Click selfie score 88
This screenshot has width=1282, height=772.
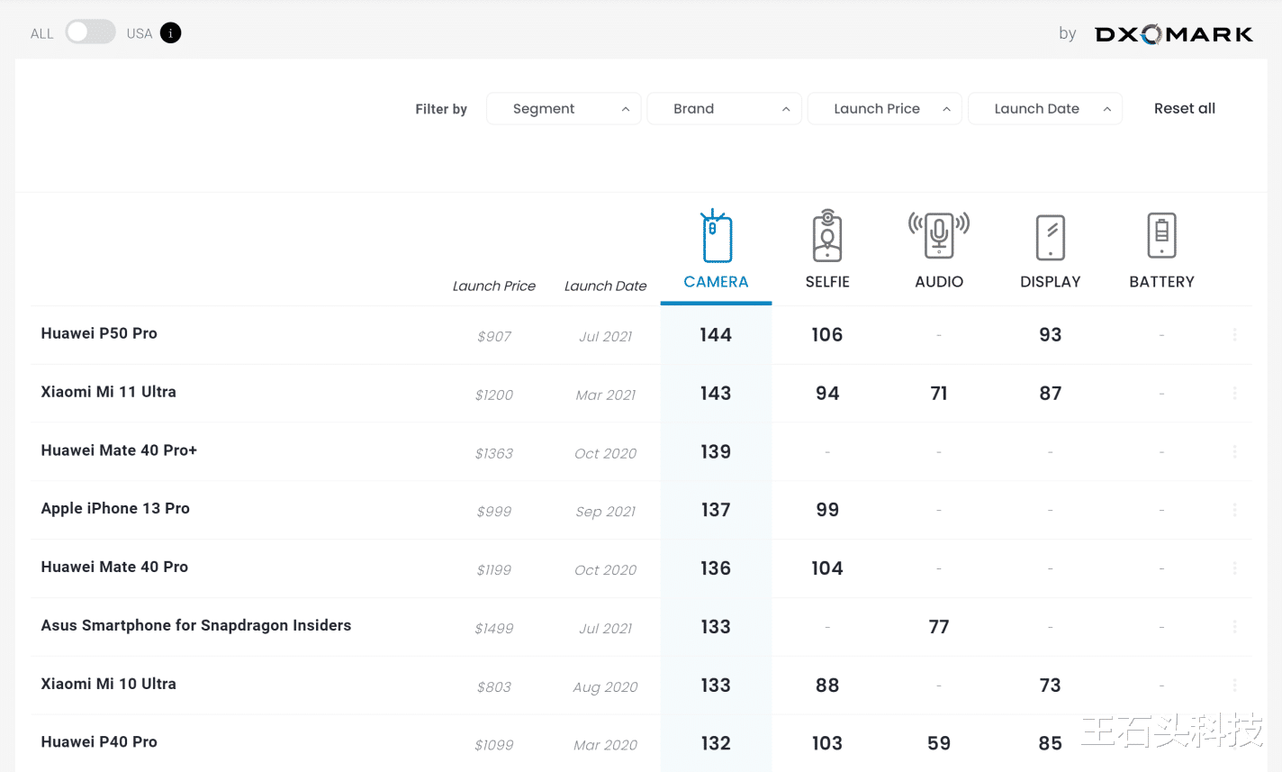[827, 686]
